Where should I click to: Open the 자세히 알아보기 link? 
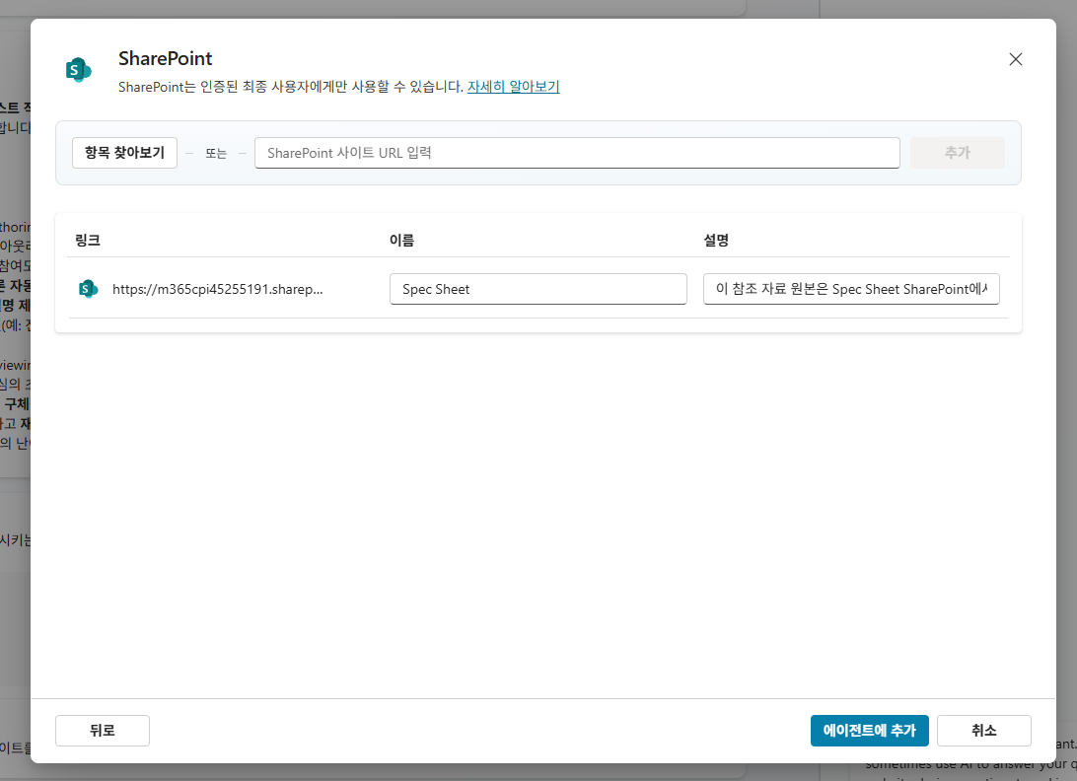point(513,87)
